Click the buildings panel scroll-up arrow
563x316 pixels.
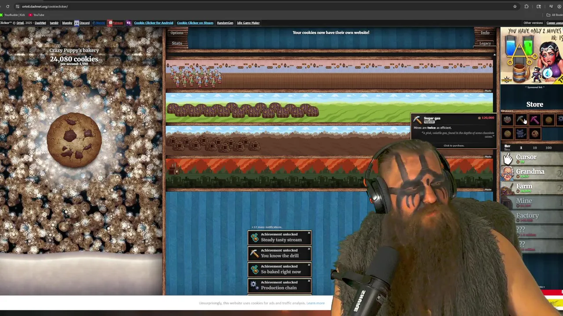[x=494, y=55]
